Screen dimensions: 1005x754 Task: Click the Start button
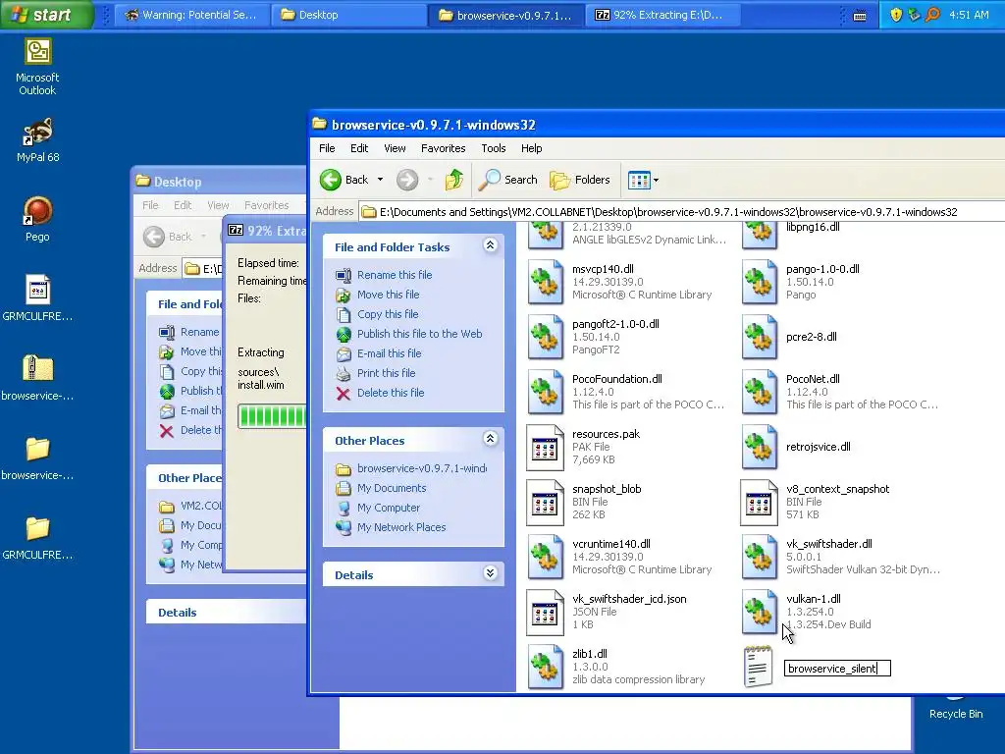46,15
